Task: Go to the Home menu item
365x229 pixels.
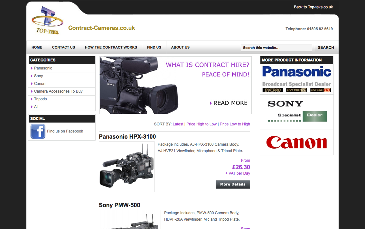Action: (x=37, y=47)
